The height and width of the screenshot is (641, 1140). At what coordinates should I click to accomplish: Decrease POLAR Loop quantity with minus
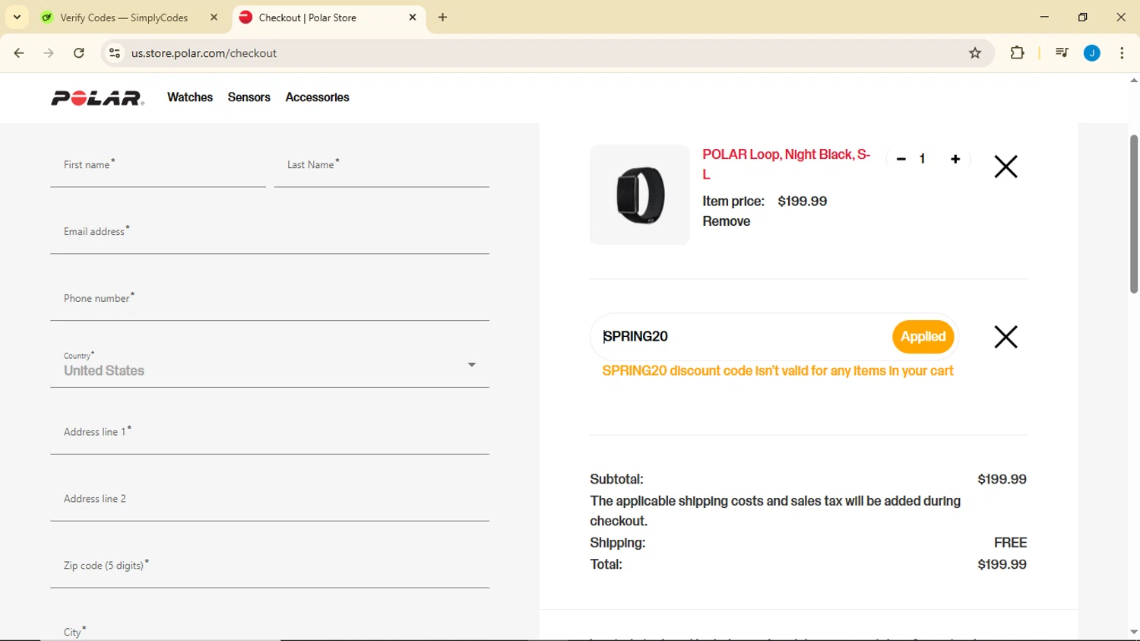coord(901,159)
